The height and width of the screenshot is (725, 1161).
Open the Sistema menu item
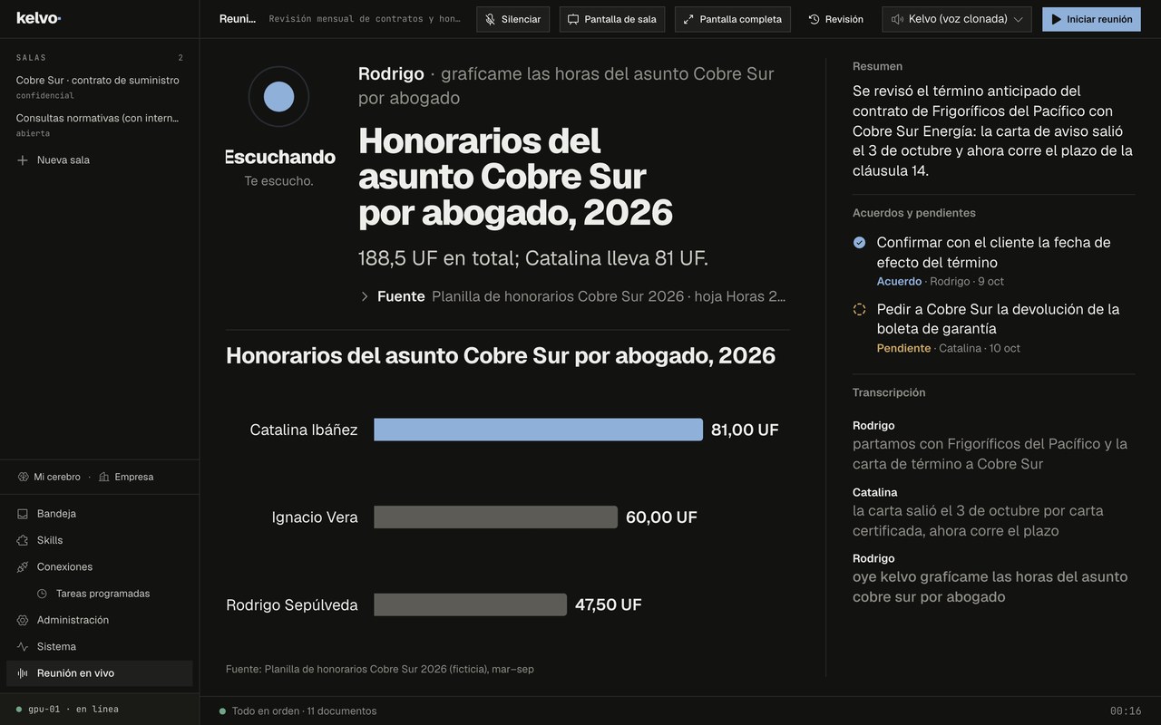100,647
